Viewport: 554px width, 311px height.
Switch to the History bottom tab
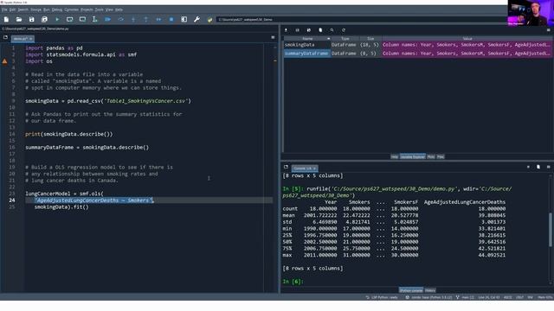430,290
